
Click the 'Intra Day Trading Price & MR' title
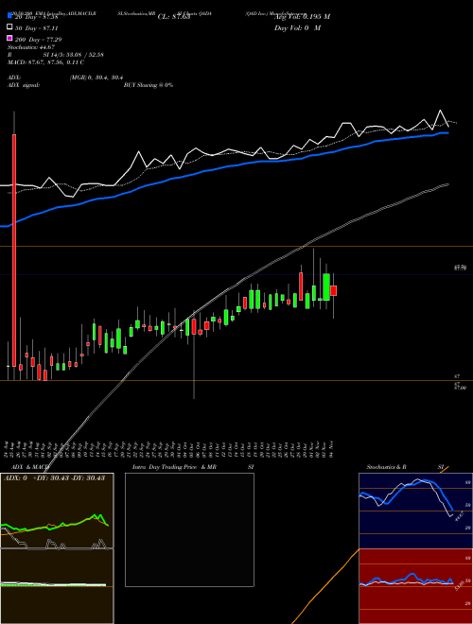pos(174,467)
